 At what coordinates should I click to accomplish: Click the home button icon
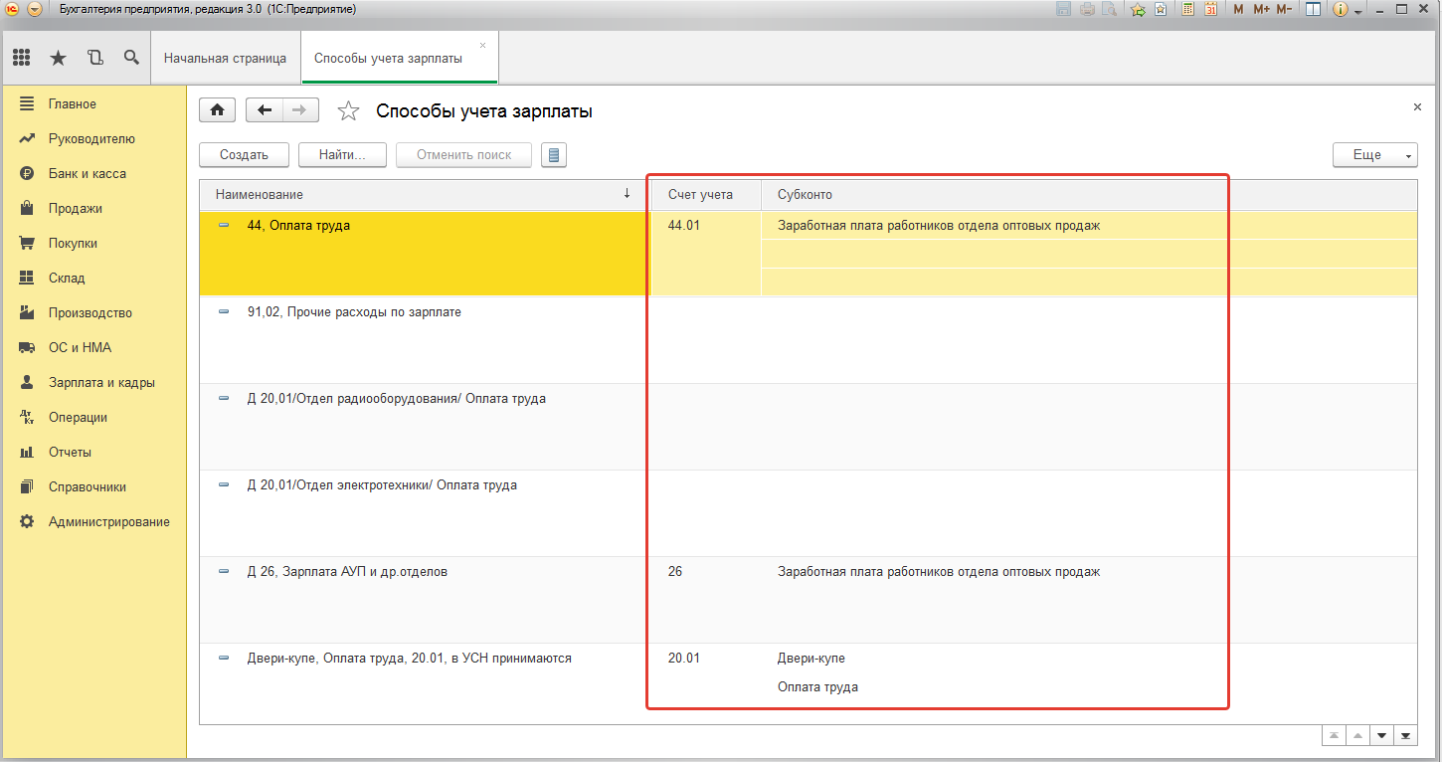tap(217, 110)
